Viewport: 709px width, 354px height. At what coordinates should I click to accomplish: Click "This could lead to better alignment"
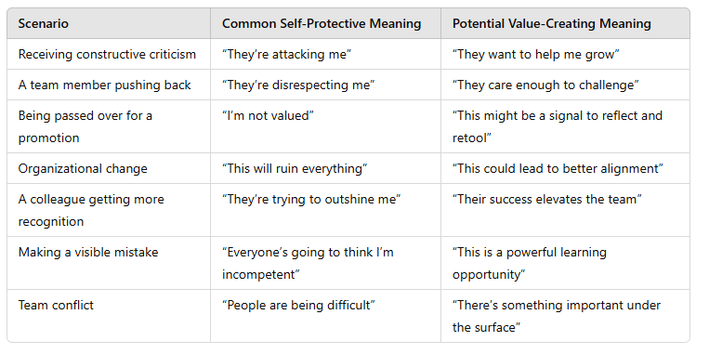(x=558, y=168)
